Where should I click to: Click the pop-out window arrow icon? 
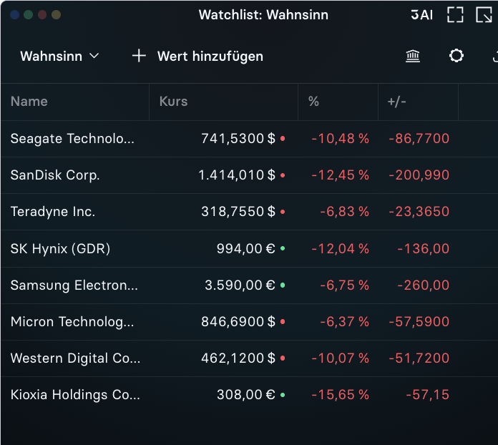(484, 14)
